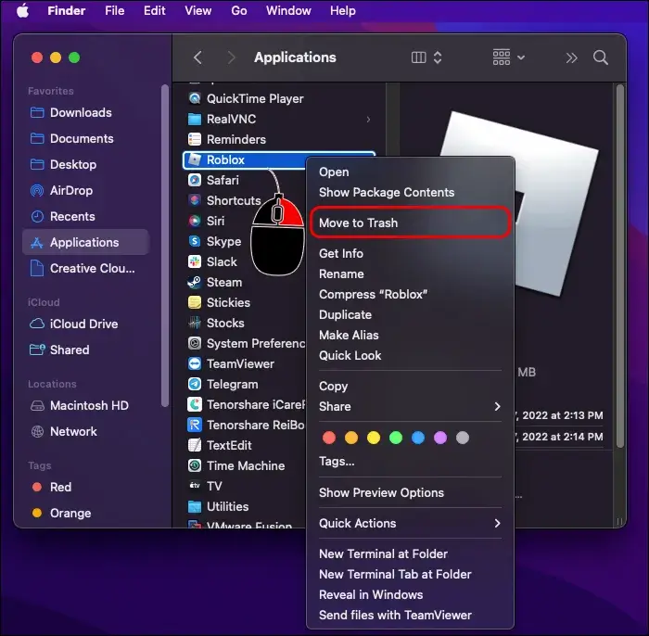Click the RealVNC folder icon

pyautogui.click(x=195, y=120)
